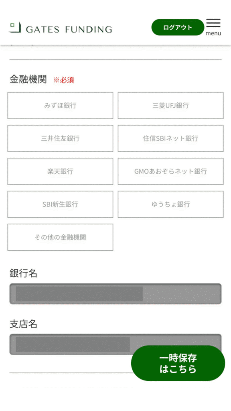Image resolution: width=231 pixels, height=411 pixels.
Task: Select 住信SBIネット銀行 option
Action: (x=170, y=138)
